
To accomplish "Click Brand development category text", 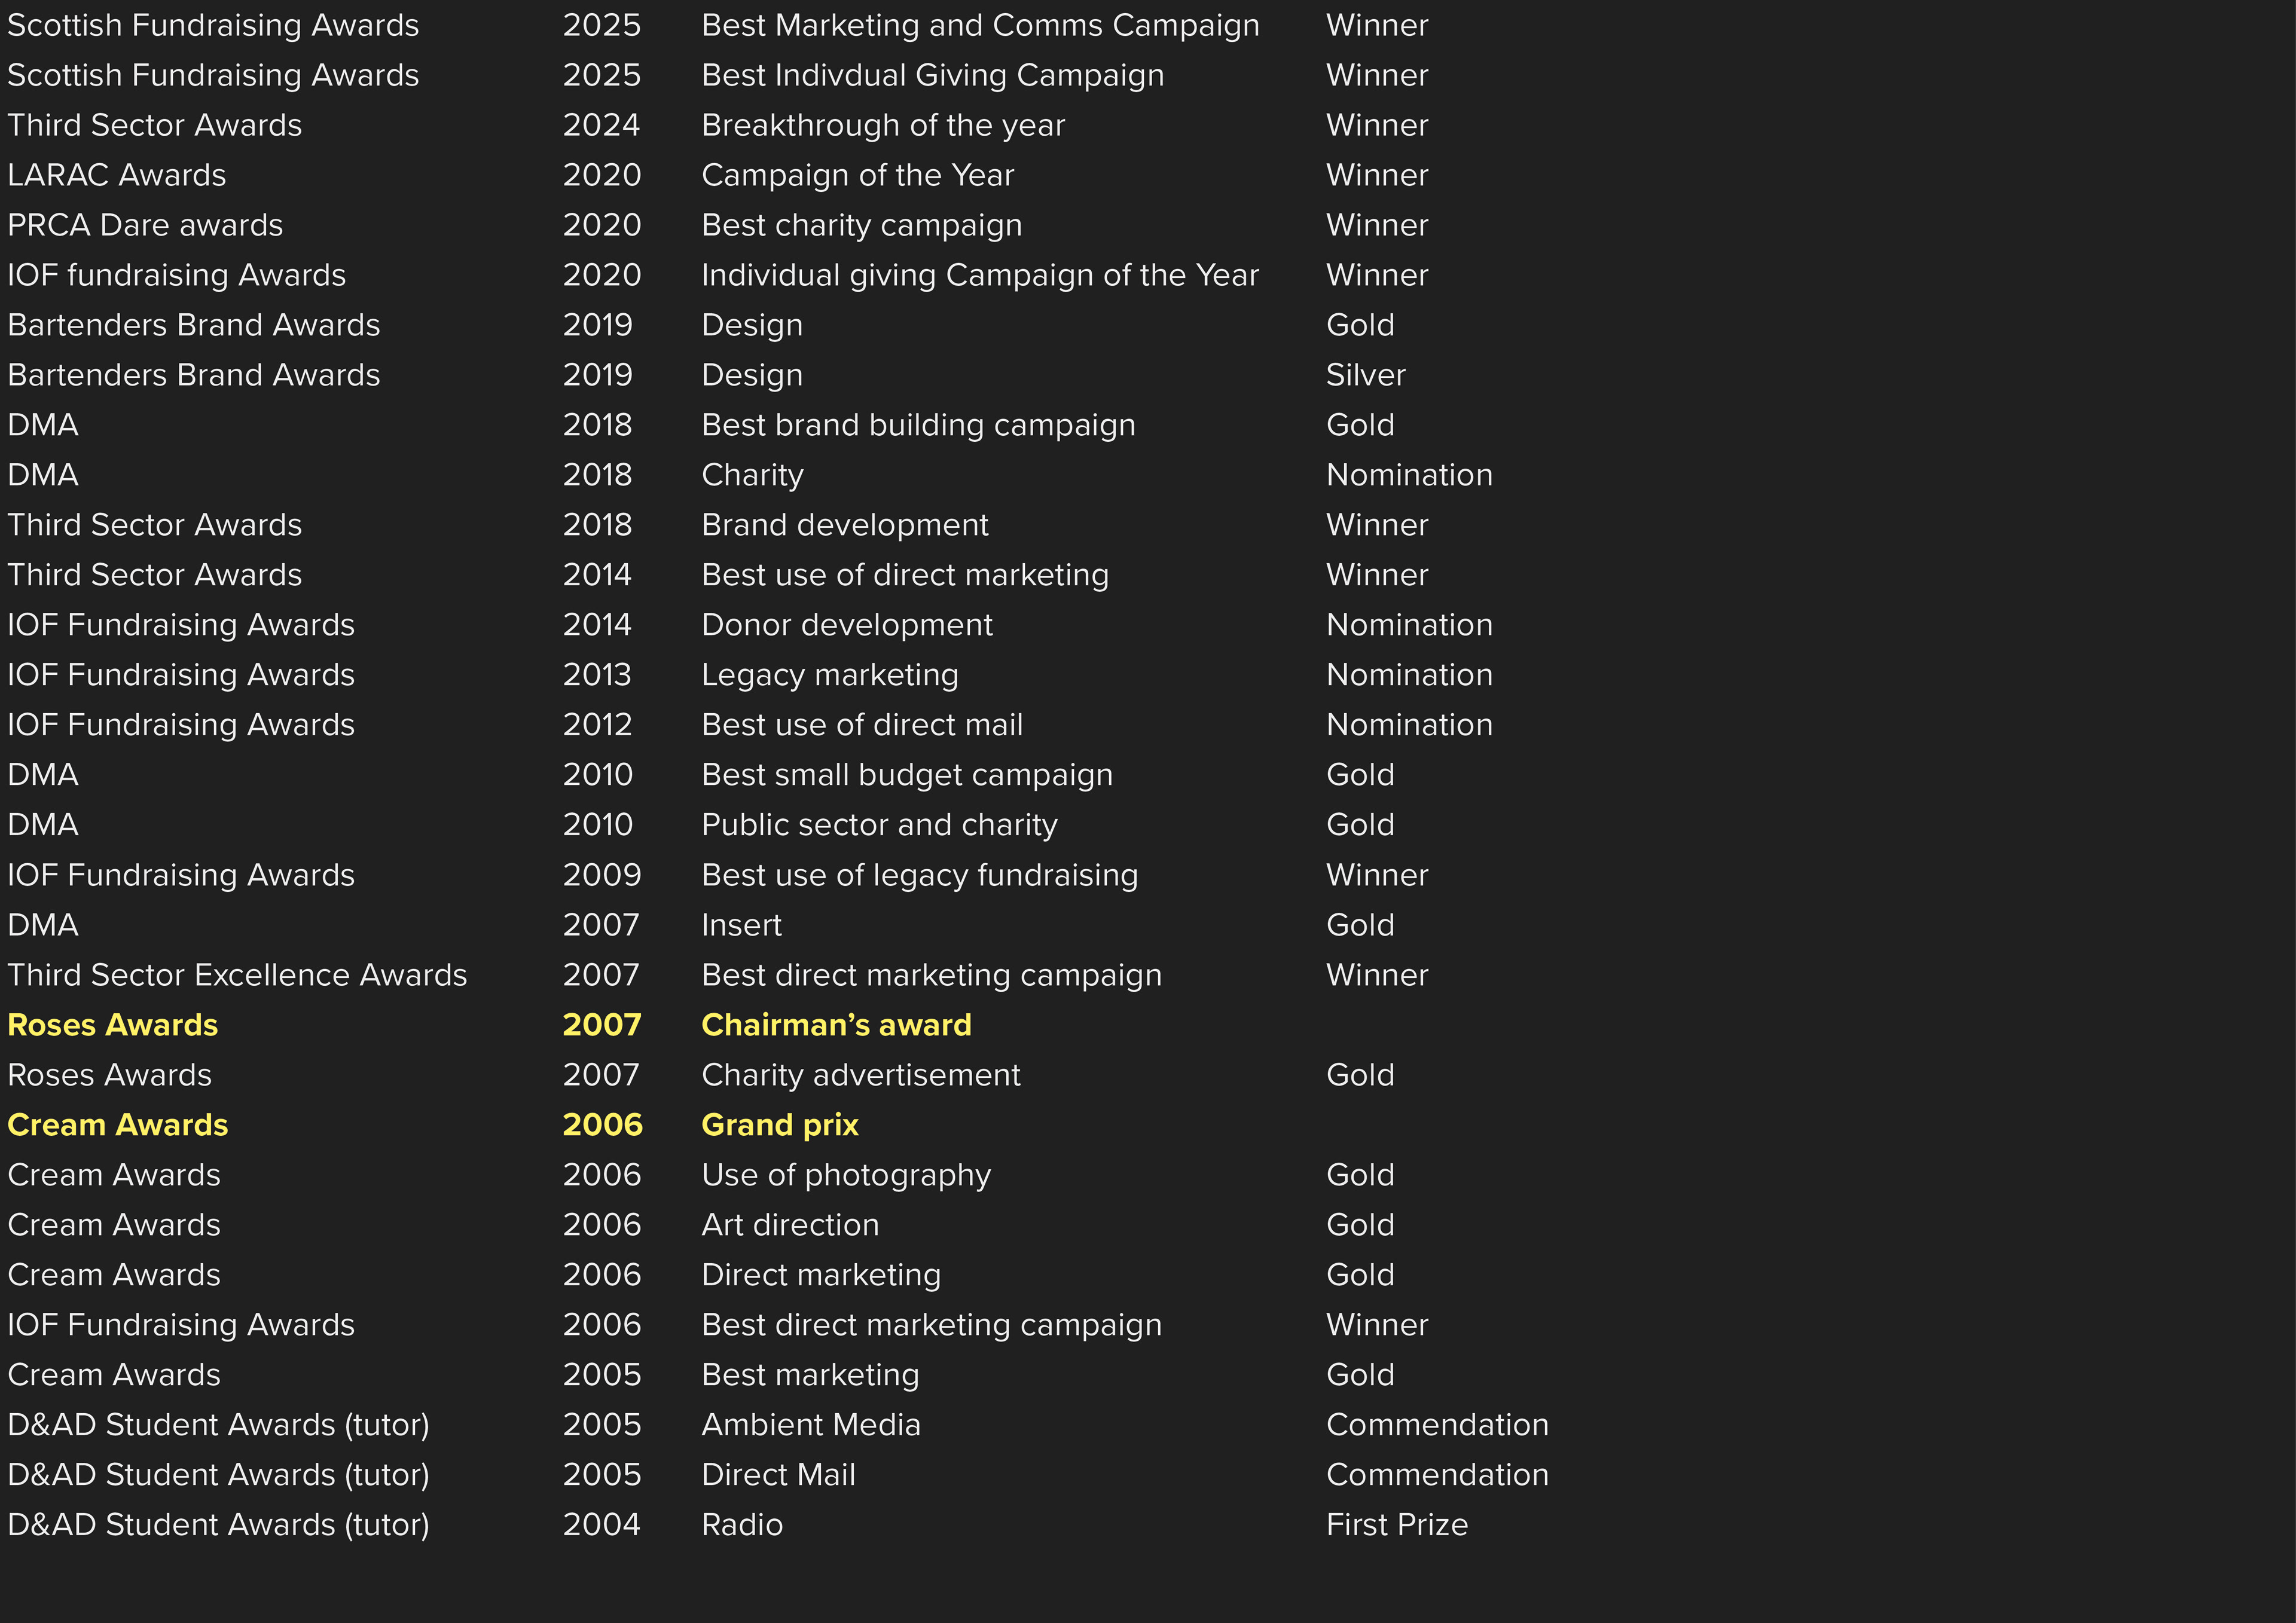I will 844,525.
